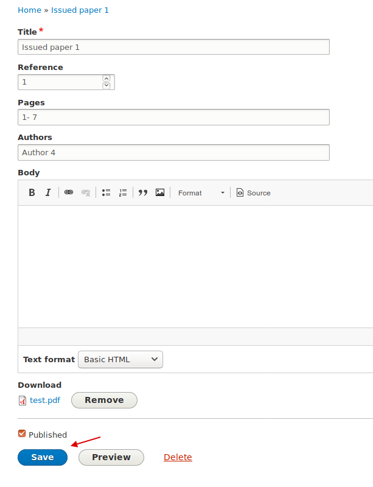Insert a numbered list
The image size is (373, 487).
click(x=123, y=192)
